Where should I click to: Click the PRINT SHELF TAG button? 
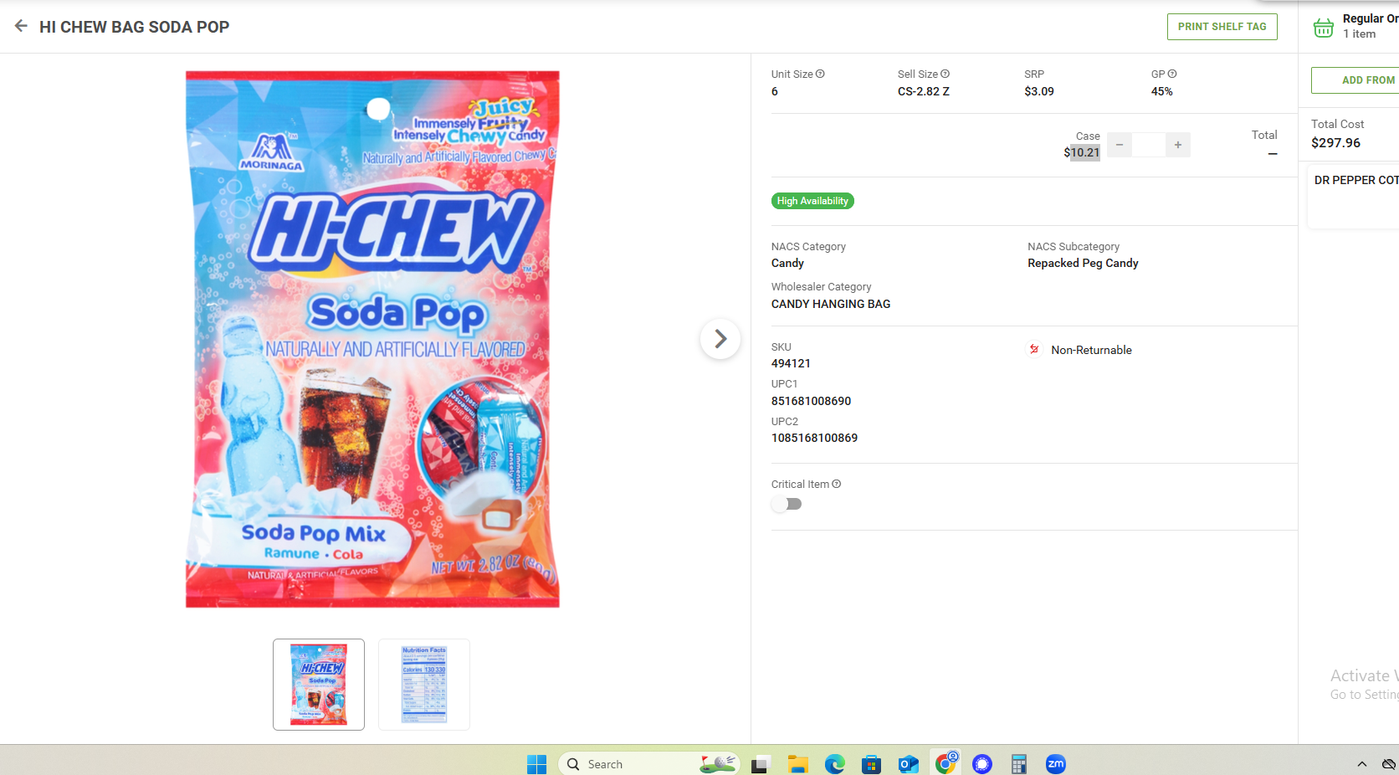point(1222,27)
